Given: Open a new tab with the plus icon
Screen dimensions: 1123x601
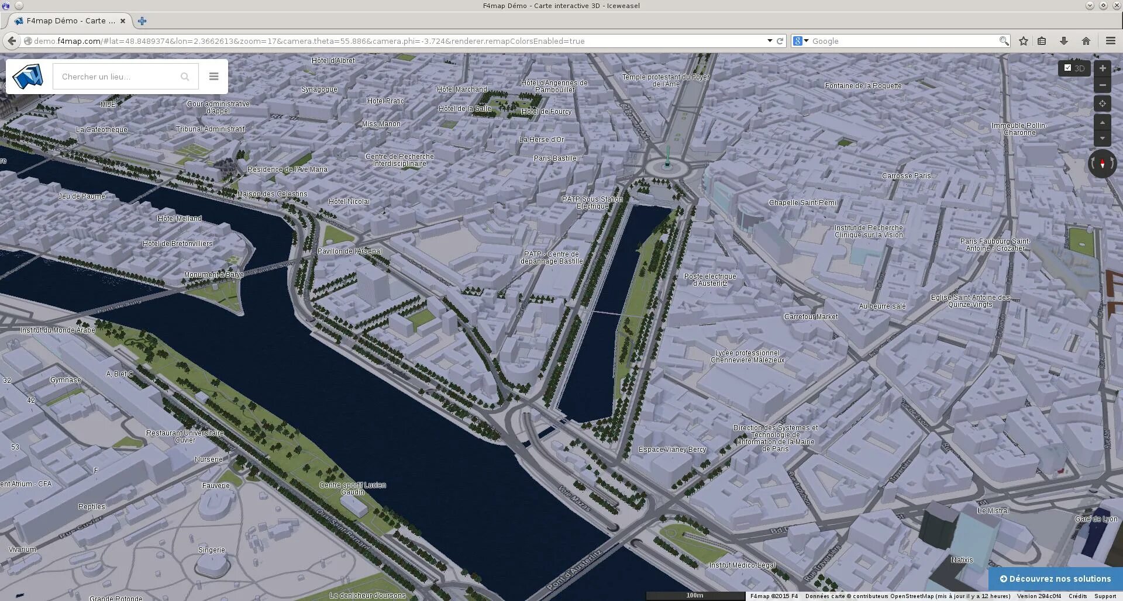Looking at the screenshot, I should click(x=142, y=21).
